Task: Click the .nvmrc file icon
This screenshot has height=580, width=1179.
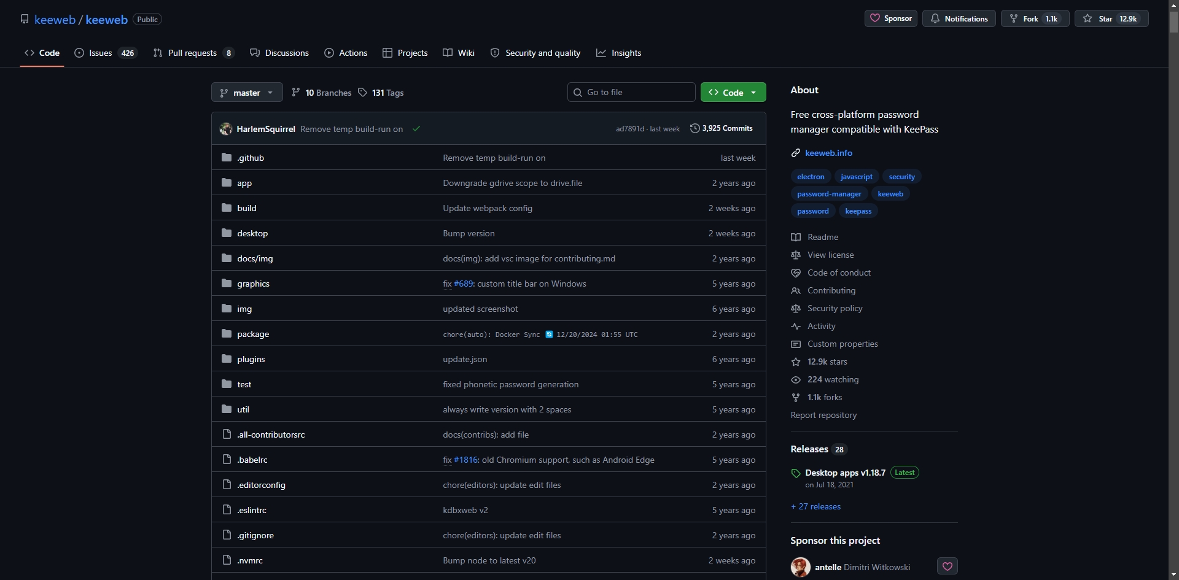Action: (227, 560)
